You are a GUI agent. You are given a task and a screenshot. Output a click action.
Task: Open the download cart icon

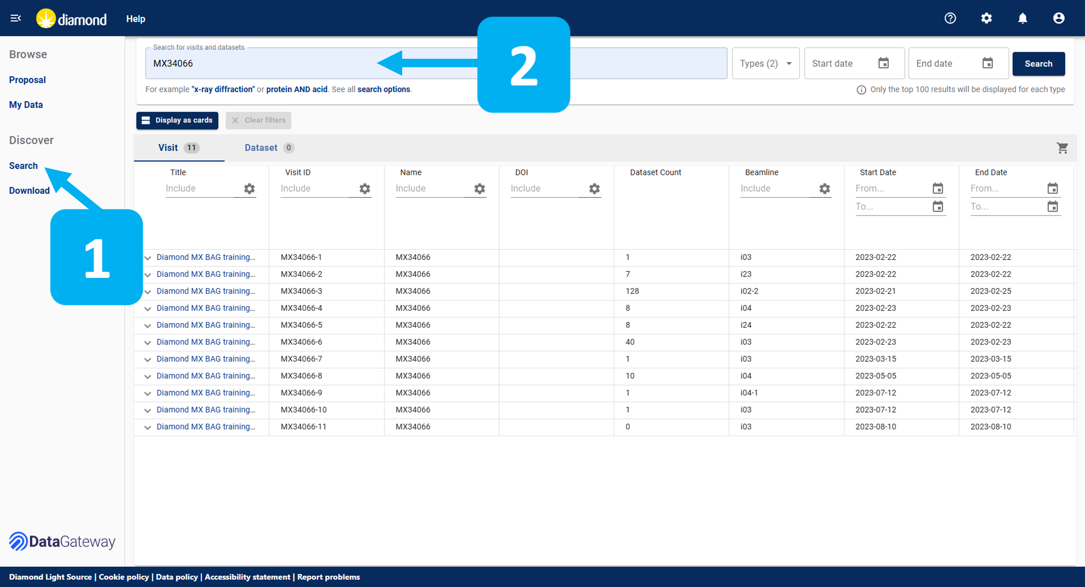tap(1062, 148)
